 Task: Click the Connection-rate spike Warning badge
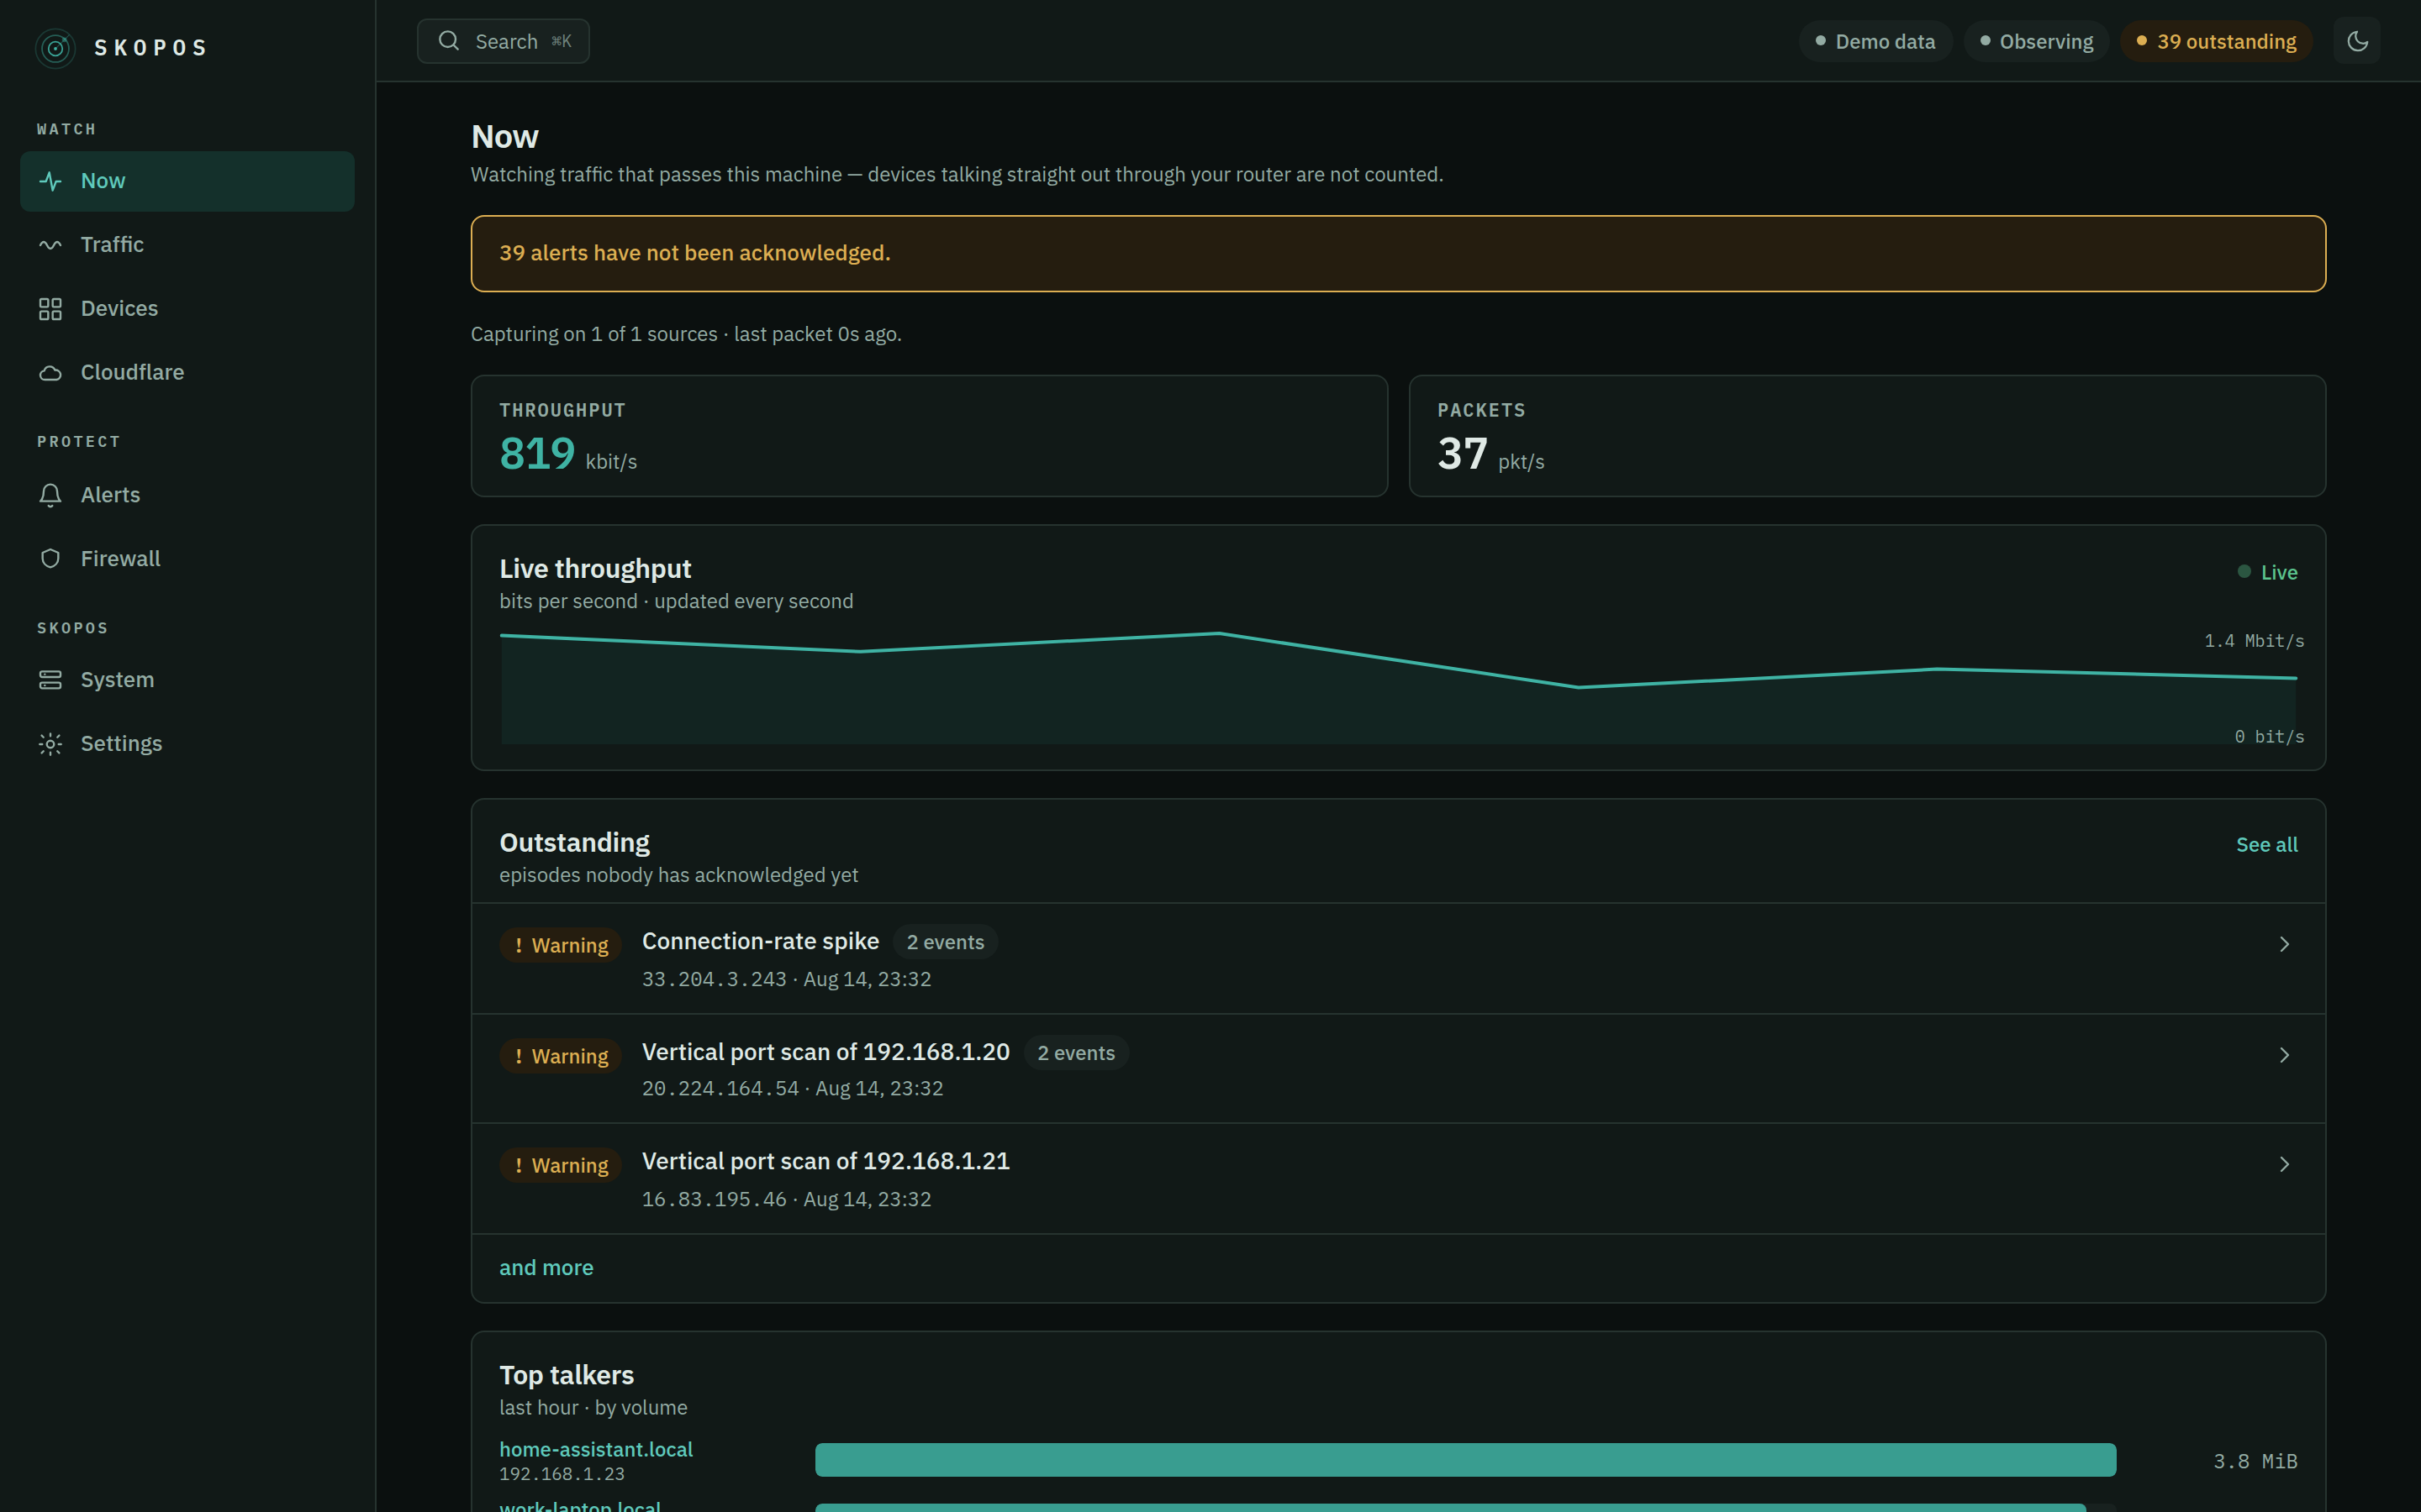560,945
